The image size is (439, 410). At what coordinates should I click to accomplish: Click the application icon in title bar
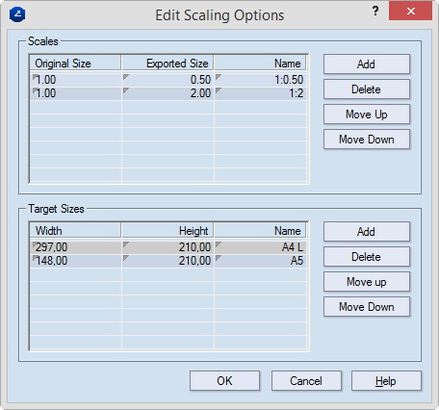[17, 14]
